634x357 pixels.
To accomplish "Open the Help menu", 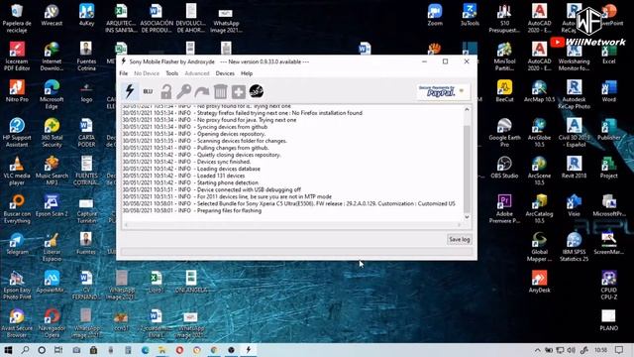I will [247, 73].
